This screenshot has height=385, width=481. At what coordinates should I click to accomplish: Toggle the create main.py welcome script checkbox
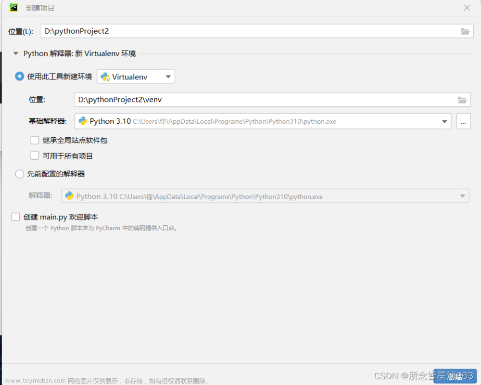tap(16, 217)
